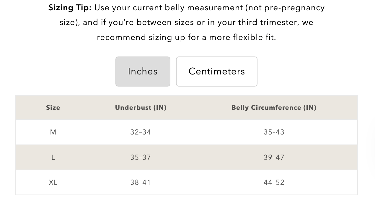Click the 38-41 underbust value
The height and width of the screenshot is (206, 375).
(x=141, y=182)
